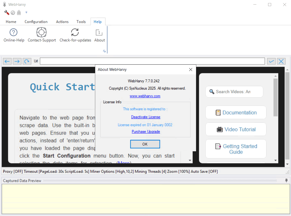
Task: Click into the Url address field
Action: pyautogui.click(x=152, y=61)
